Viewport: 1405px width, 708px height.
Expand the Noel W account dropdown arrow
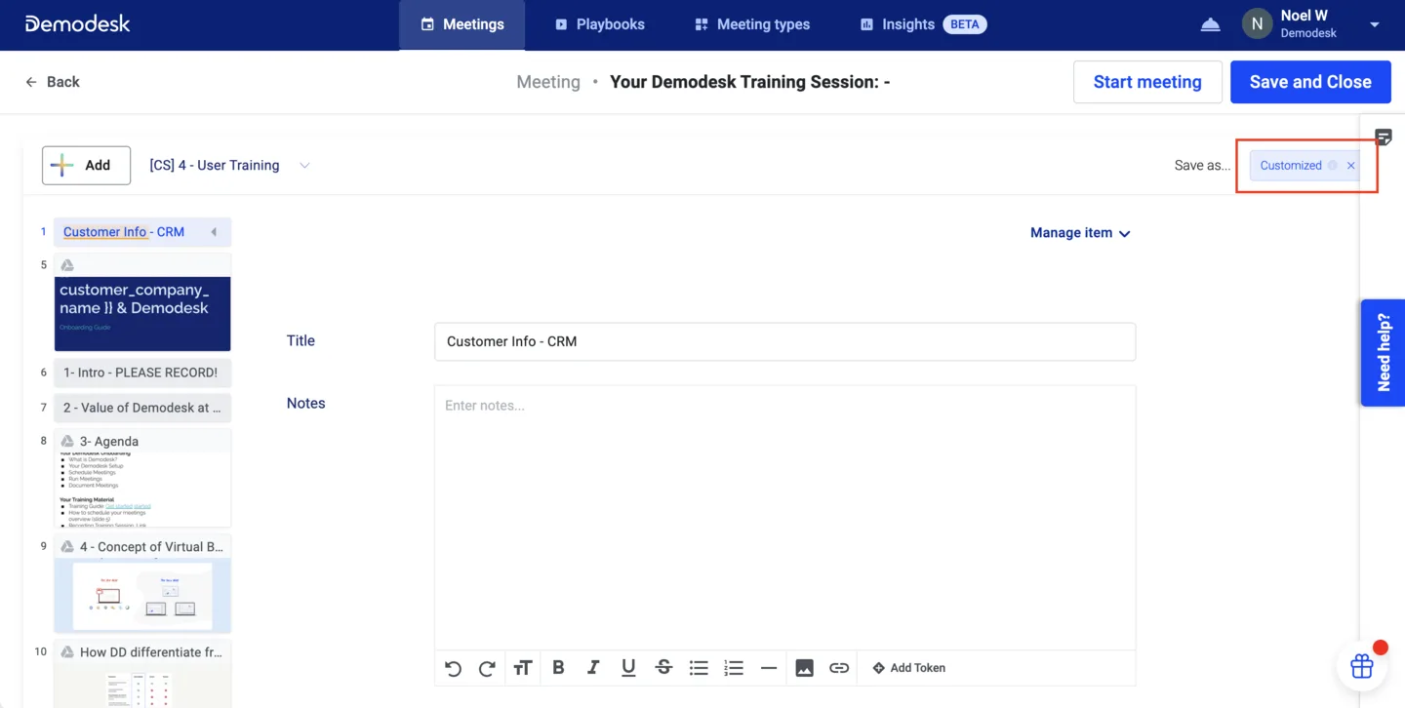1375,24
